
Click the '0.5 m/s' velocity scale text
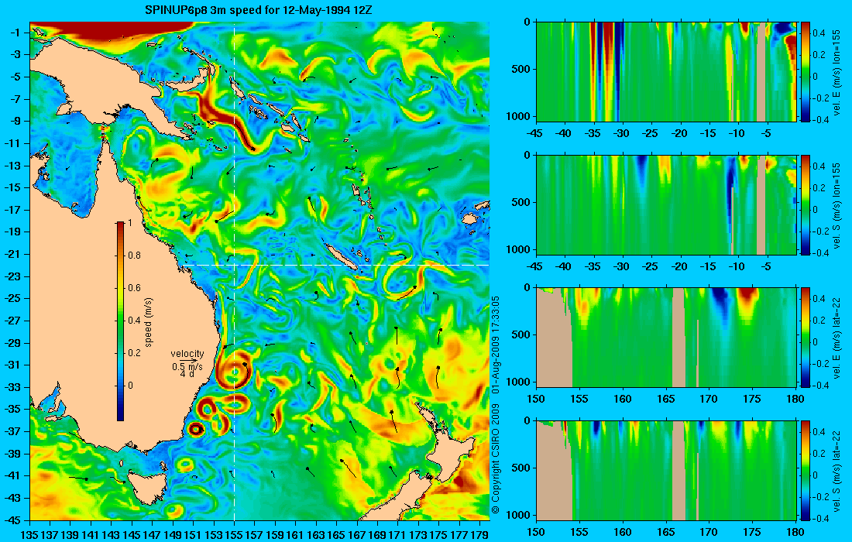(x=187, y=366)
